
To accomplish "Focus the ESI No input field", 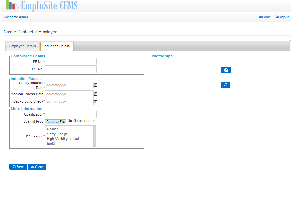I will pos(70,69).
